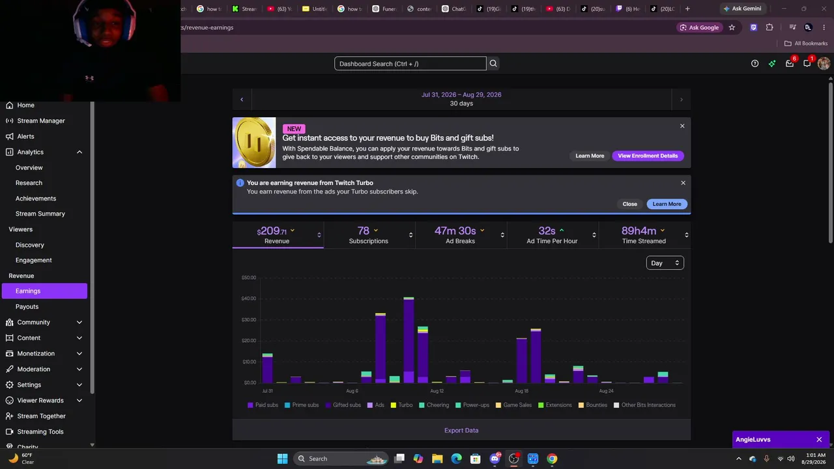834x469 pixels.
Task: Open OBS Studio from the taskbar
Action: (513, 459)
